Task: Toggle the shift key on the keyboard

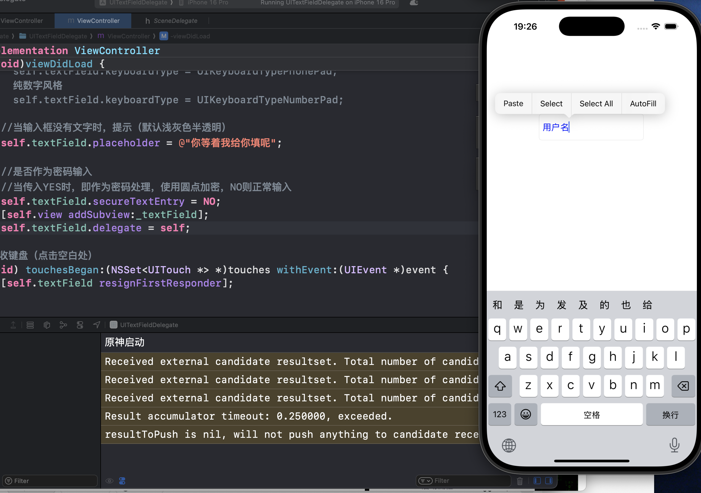Action: 500,386
